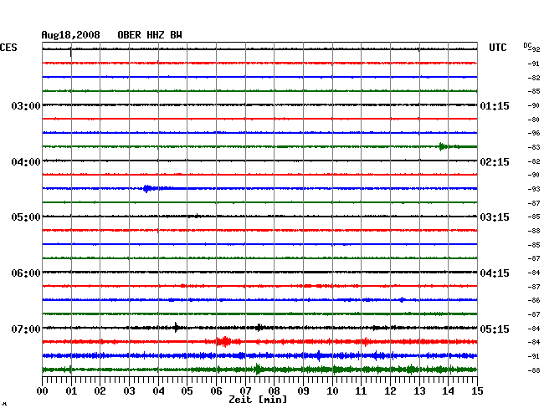Click the DC header value 92

coord(536,49)
